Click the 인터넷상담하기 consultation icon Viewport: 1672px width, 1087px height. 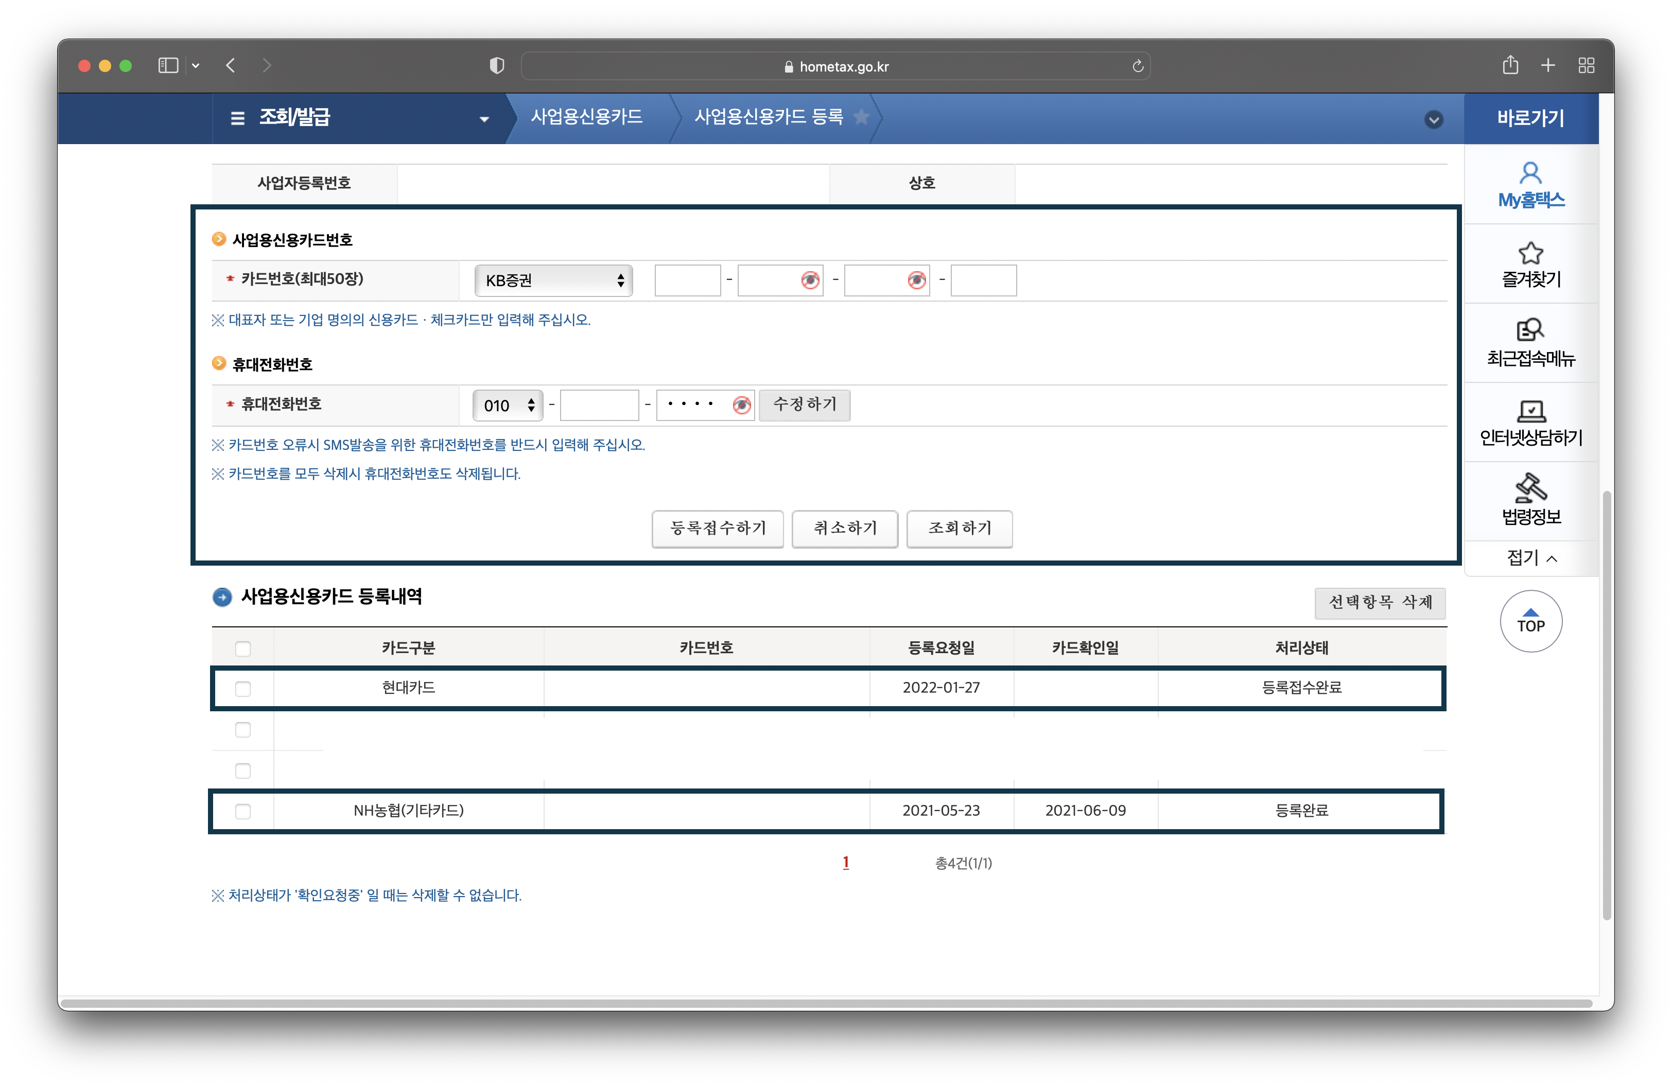(x=1530, y=422)
